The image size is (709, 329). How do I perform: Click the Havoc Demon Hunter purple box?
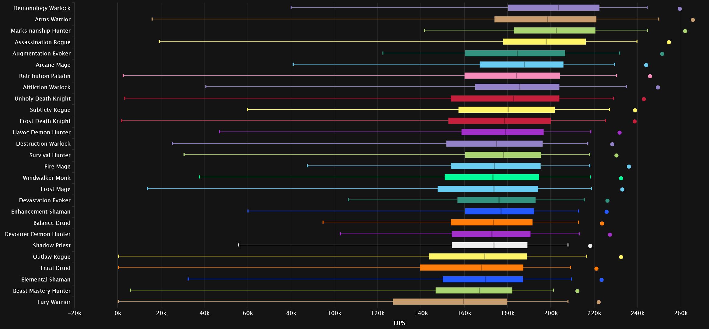click(x=502, y=132)
